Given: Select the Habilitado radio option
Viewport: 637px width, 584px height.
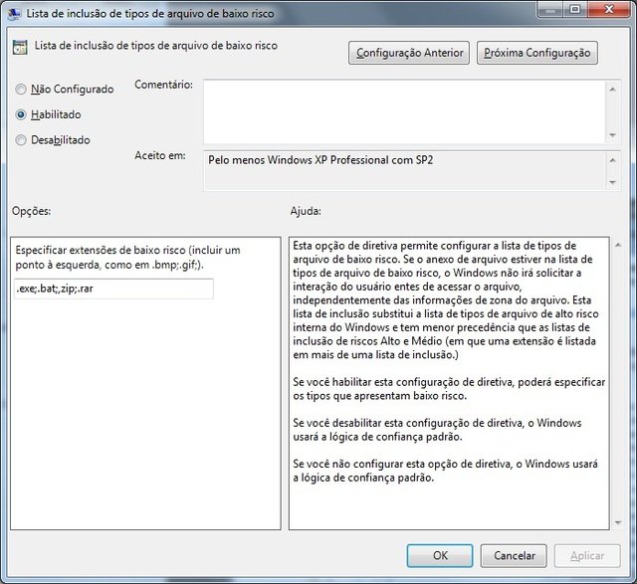Looking at the screenshot, I should tap(22, 114).
